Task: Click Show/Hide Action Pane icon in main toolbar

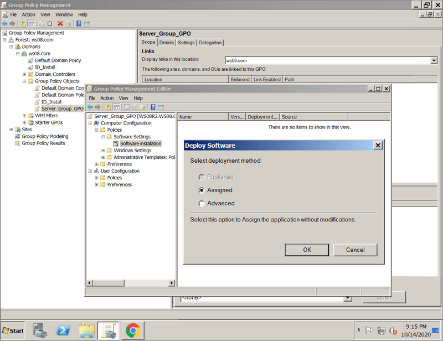Action: coord(87,24)
